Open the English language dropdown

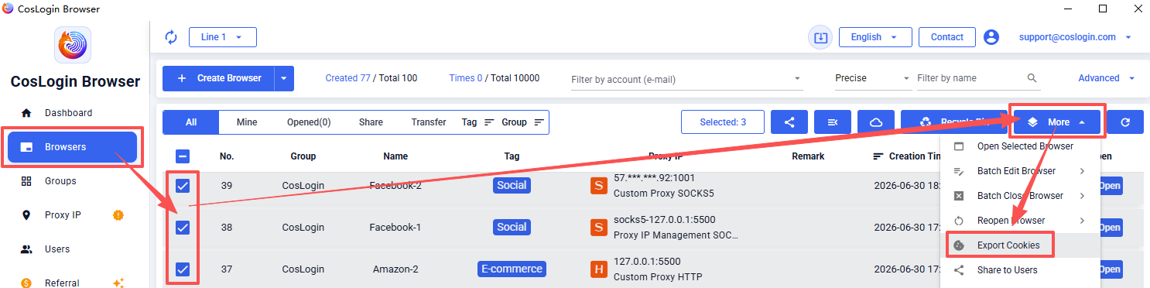[x=874, y=37]
